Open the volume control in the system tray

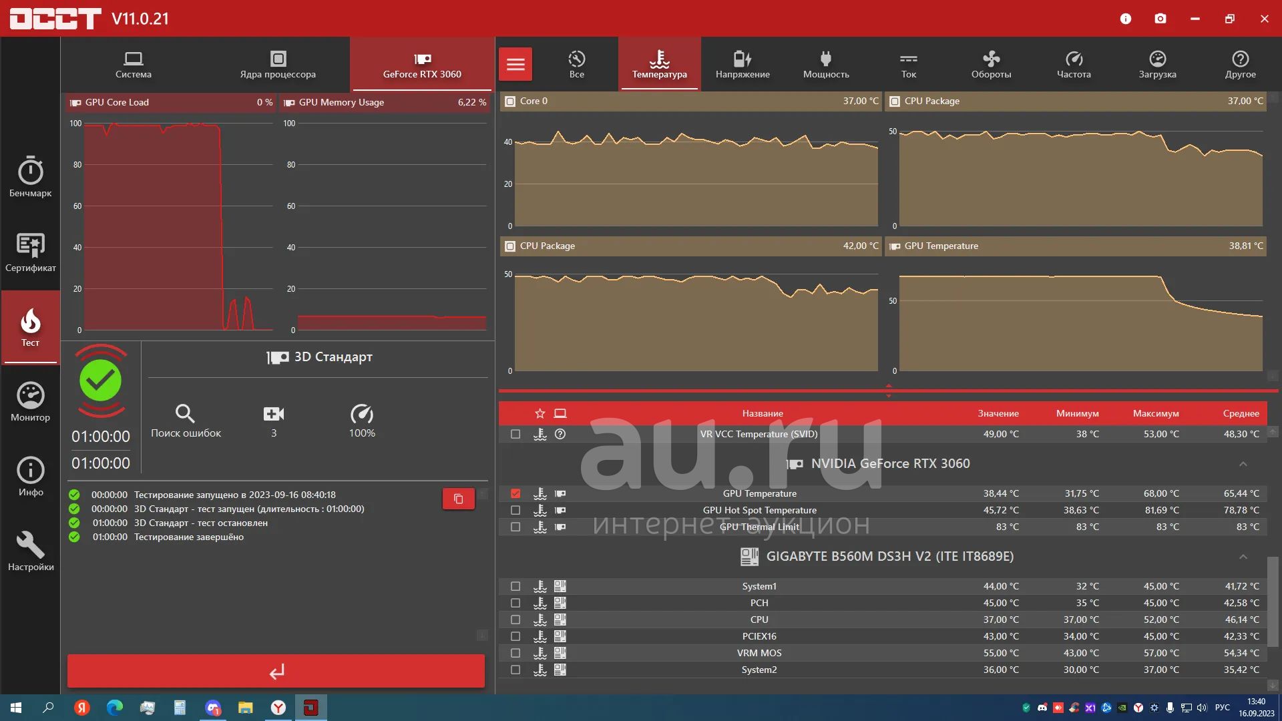click(1202, 708)
